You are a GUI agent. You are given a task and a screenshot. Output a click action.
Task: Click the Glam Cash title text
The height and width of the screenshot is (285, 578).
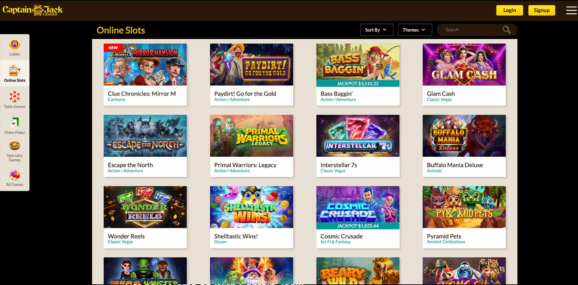[441, 94]
